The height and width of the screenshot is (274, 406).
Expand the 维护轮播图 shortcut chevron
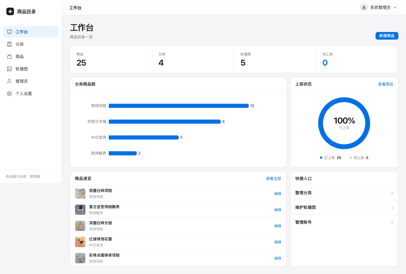click(392, 208)
